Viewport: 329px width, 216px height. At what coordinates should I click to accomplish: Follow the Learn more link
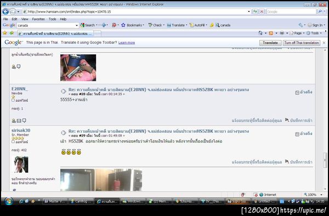point(127,43)
